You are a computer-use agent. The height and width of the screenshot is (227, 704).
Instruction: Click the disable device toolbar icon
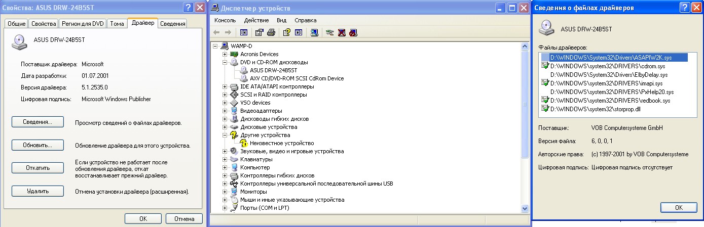353,33
